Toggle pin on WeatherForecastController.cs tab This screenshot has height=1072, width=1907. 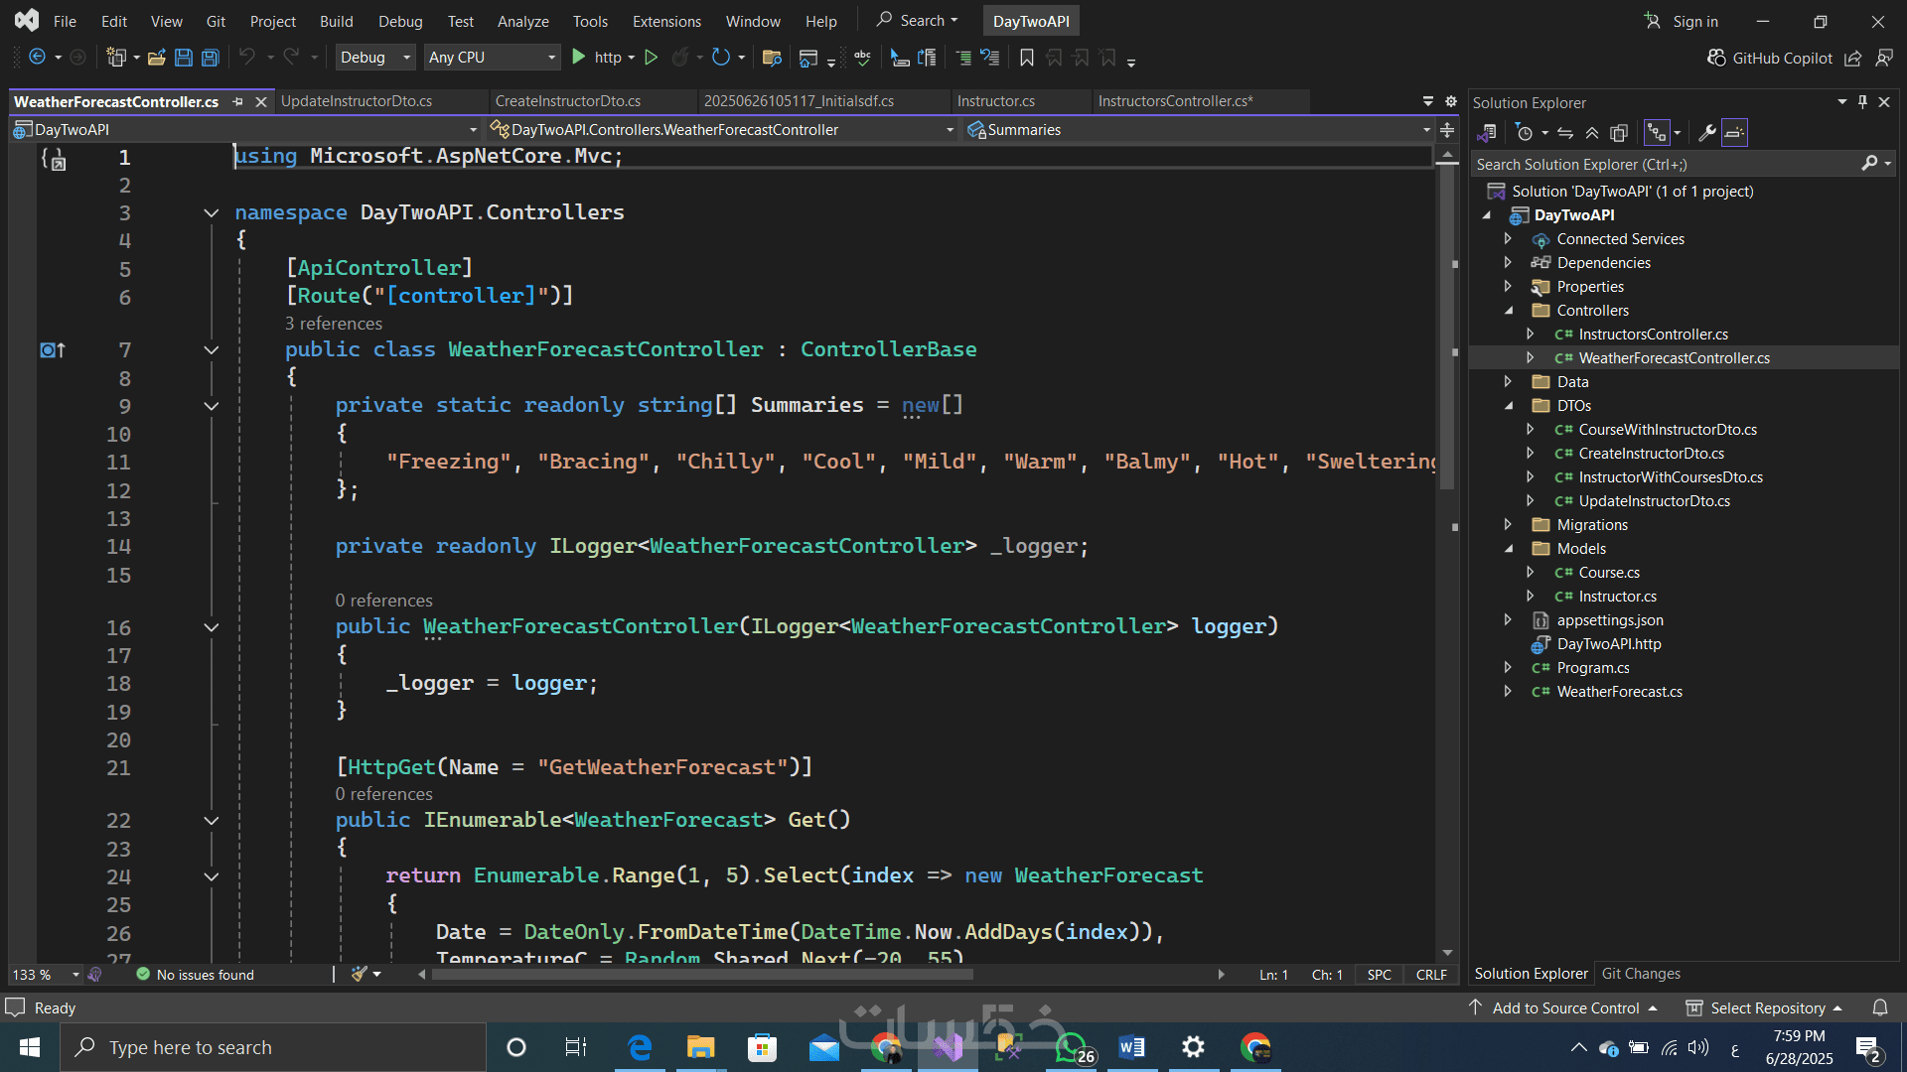tap(237, 101)
